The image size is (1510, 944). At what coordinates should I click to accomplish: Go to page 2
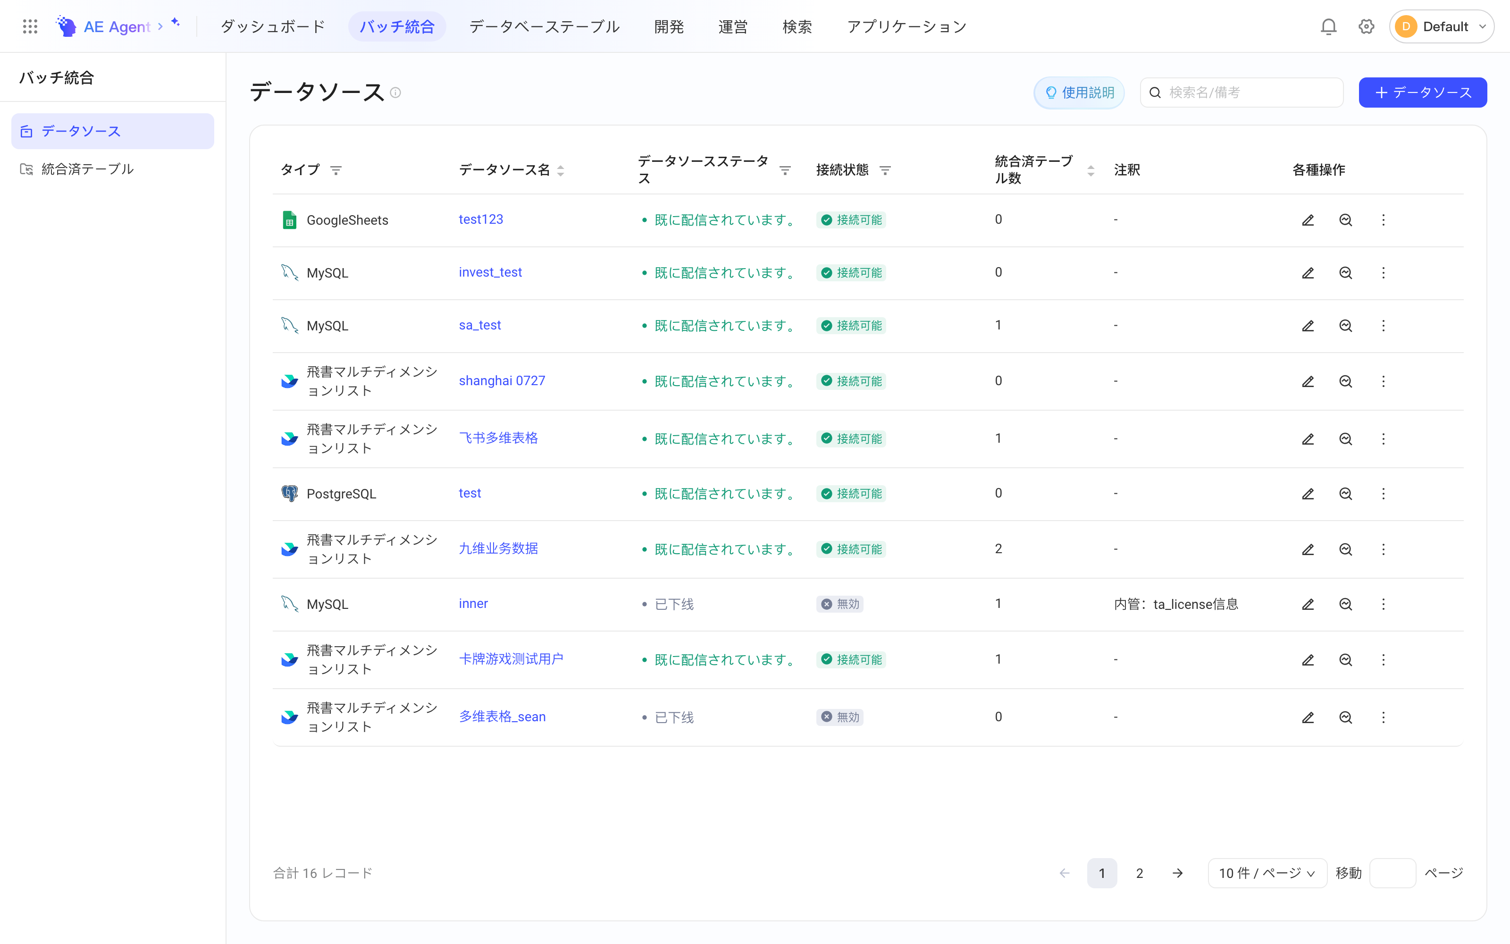pos(1140,873)
